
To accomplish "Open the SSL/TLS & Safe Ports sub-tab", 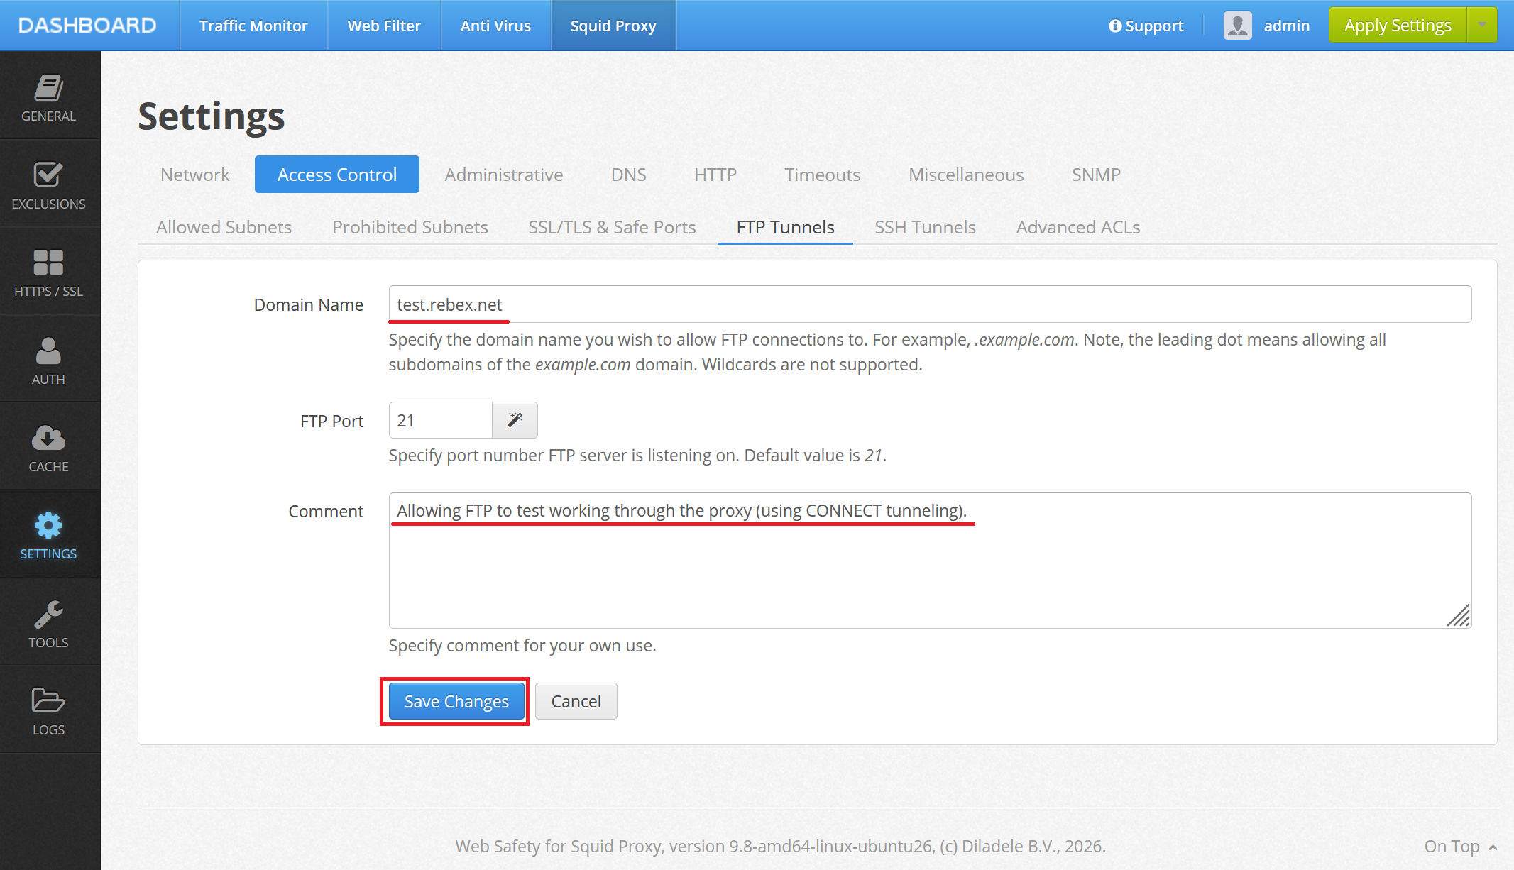I will point(613,227).
